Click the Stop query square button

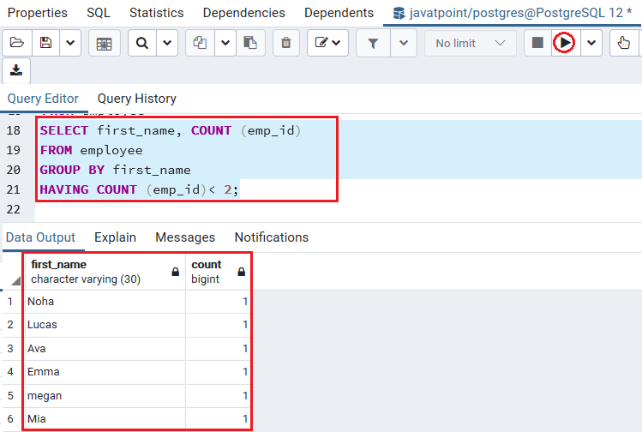(537, 43)
